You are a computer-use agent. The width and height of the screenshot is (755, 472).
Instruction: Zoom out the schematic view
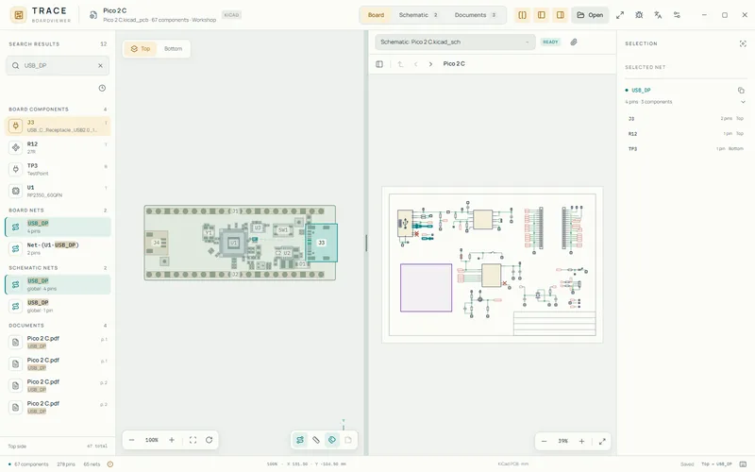545,441
